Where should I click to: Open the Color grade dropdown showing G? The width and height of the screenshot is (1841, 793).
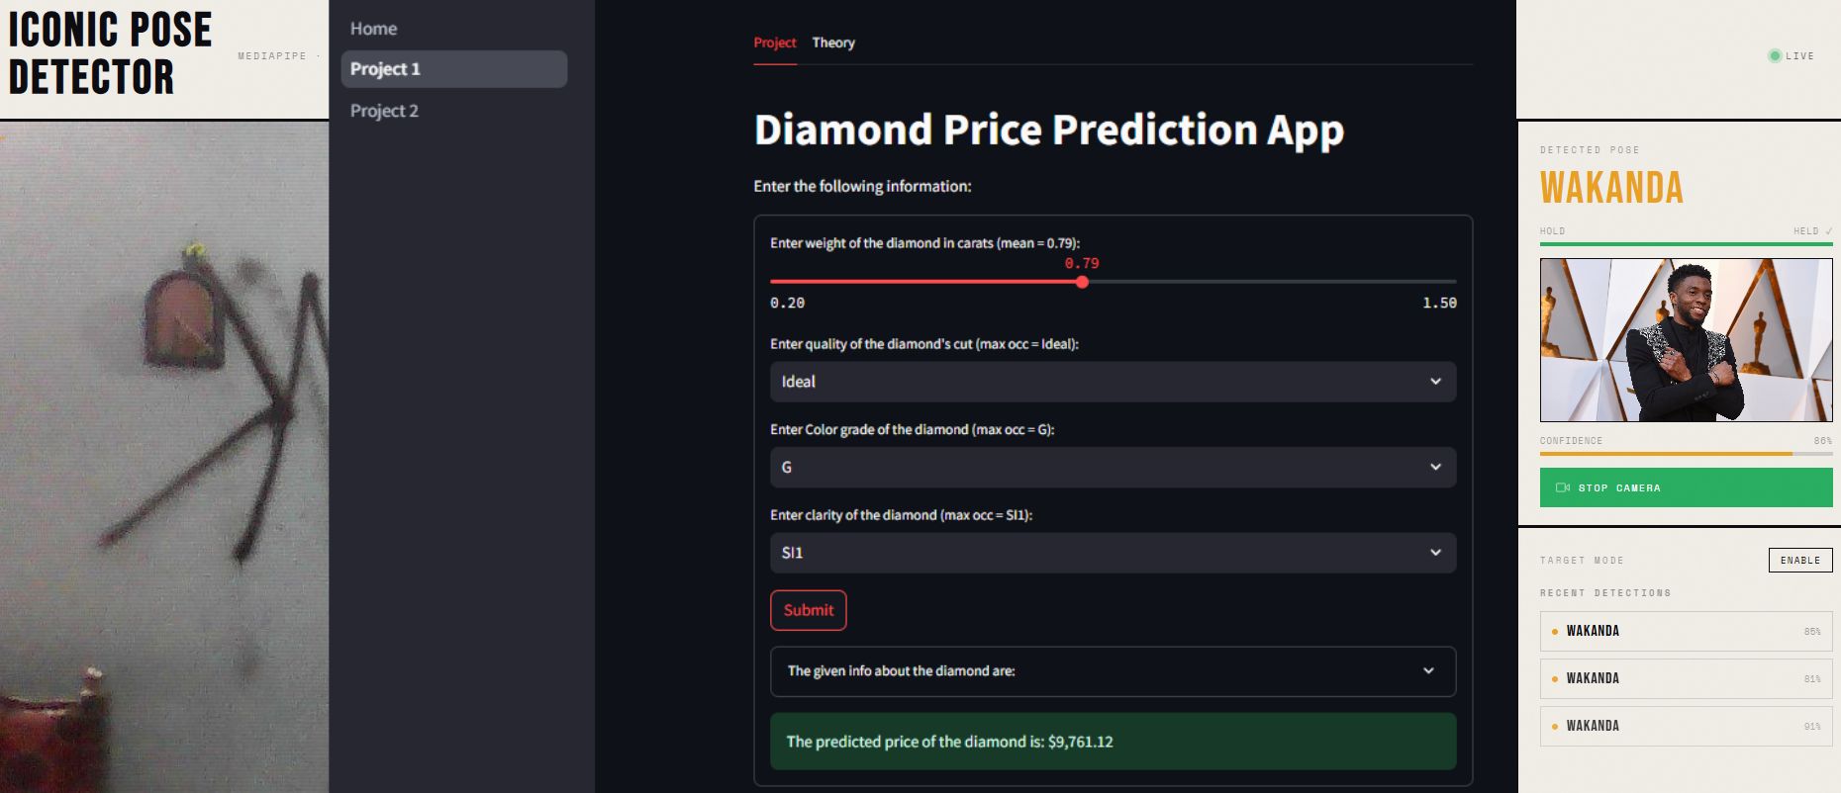click(x=1113, y=467)
